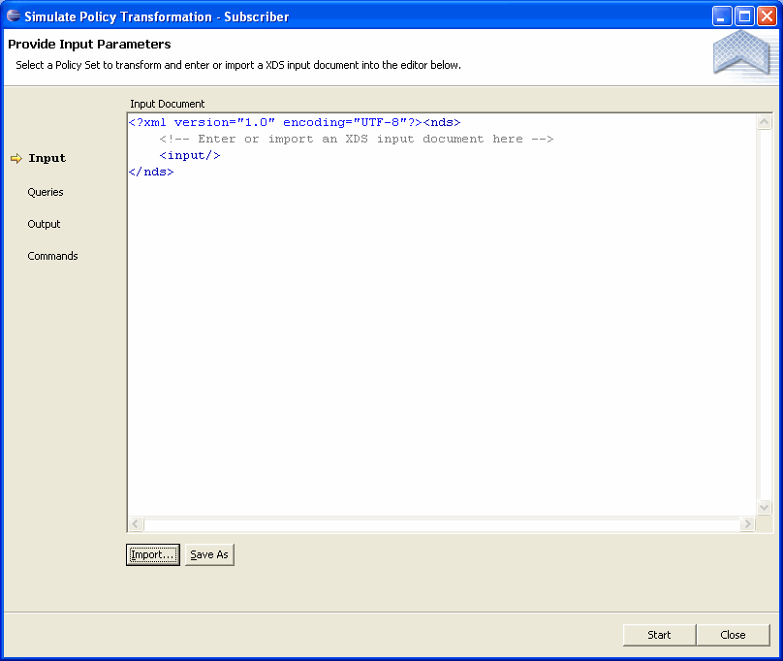The image size is (783, 661).
Task: Go to the Commands page
Action: (53, 256)
